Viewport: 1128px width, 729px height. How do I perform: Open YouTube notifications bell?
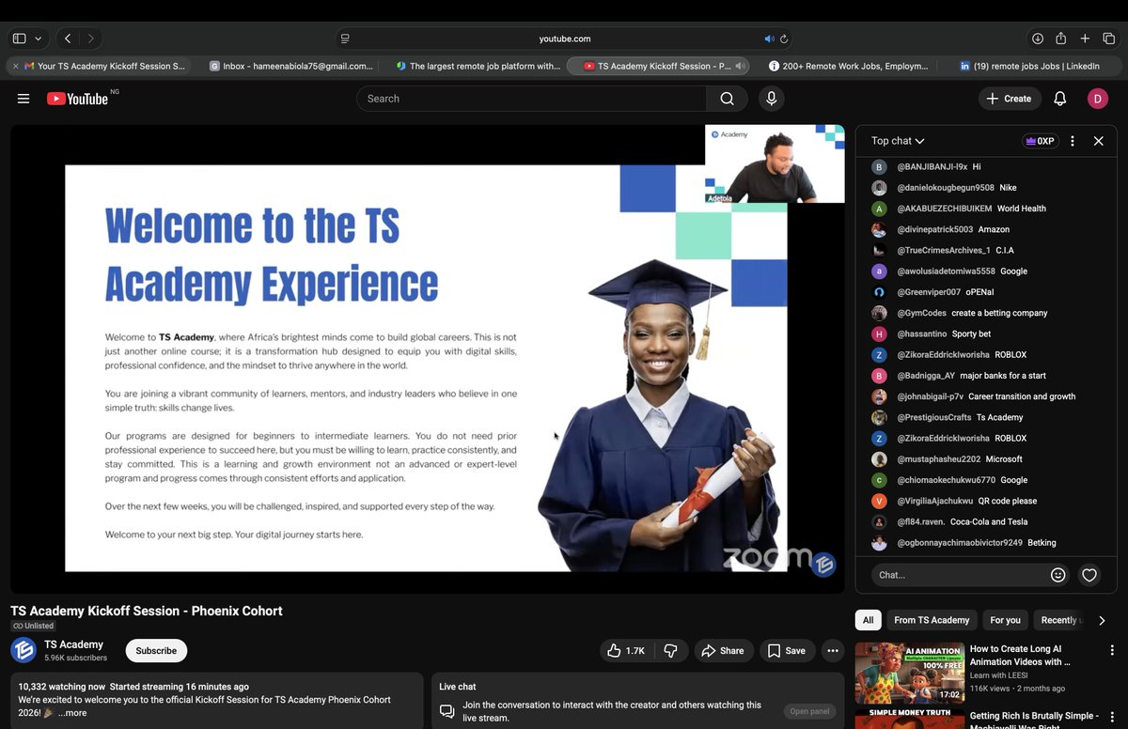pyautogui.click(x=1059, y=99)
